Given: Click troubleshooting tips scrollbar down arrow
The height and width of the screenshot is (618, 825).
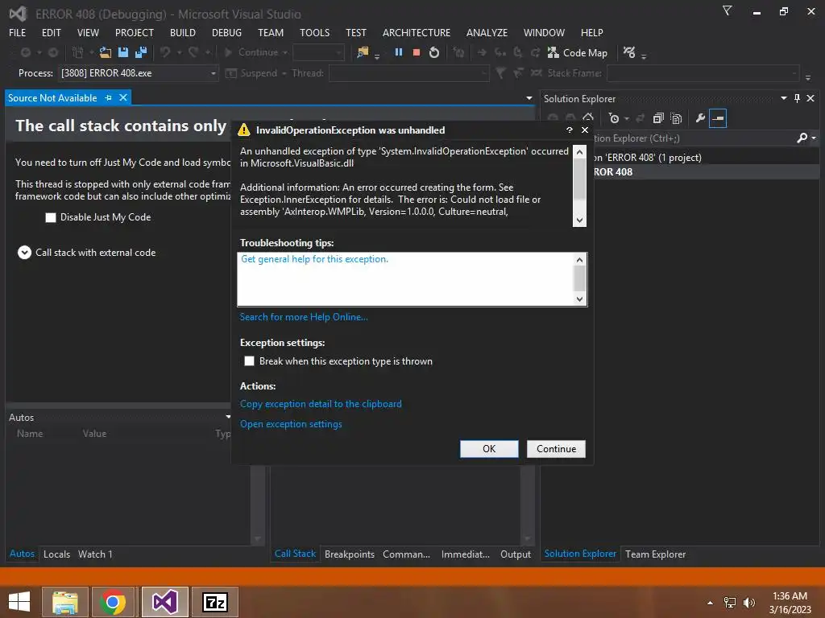Looking at the screenshot, I should click(579, 299).
